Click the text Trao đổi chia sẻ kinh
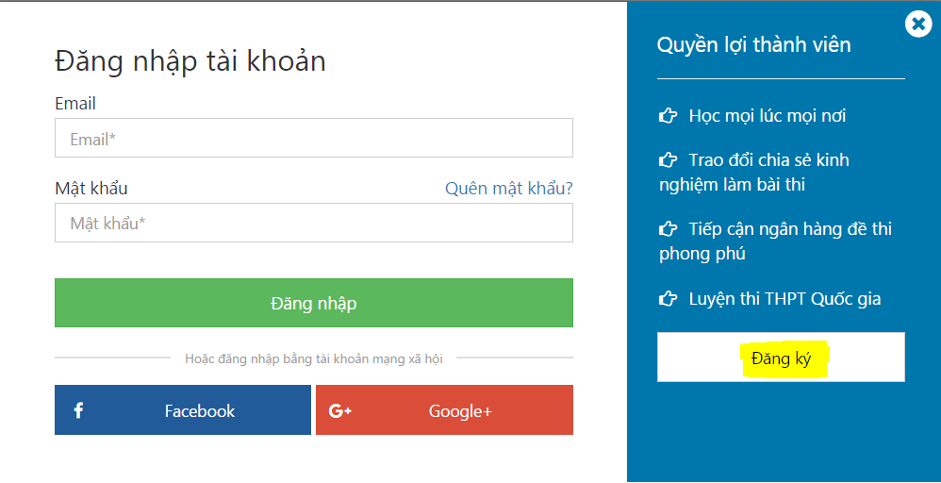The image size is (941, 483). (768, 160)
